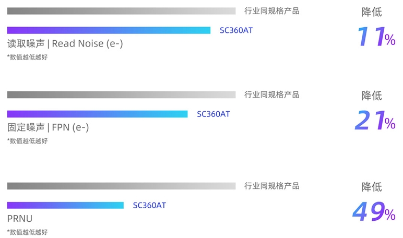Screen dimensions: 403x238
Task: Click SC360AT label next to PRNU bar
Action: [149, 205]
